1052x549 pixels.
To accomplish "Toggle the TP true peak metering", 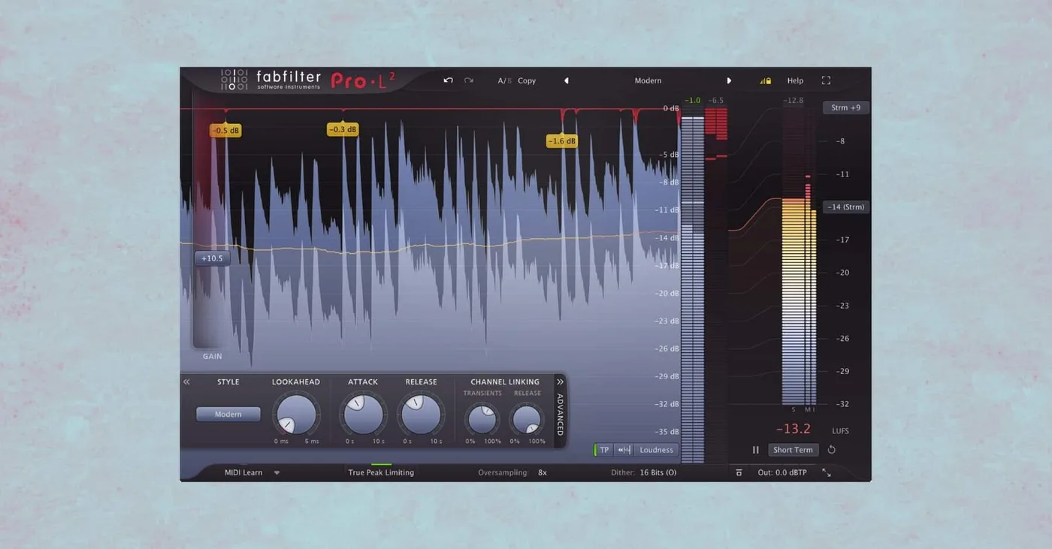I will point(604,450).
